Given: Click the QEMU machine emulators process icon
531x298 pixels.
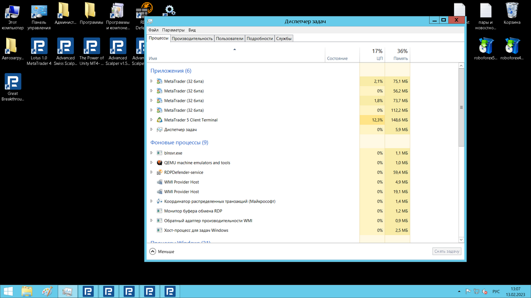Looking at the screenshot, I should coord(159,163).
